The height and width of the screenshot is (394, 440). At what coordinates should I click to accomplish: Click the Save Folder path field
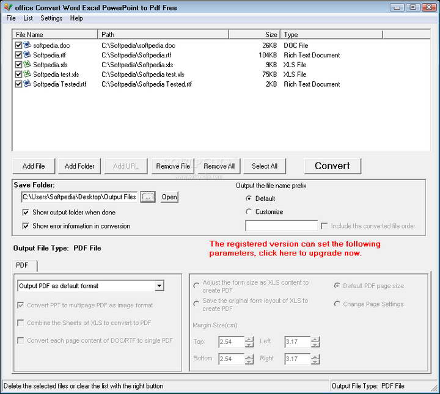[79, 197]
